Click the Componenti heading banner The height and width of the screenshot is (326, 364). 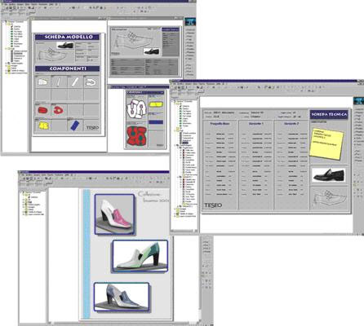point(68,68)
